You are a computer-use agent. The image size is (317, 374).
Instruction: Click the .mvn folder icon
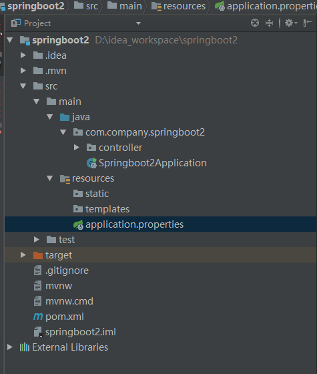pos(38,71)
